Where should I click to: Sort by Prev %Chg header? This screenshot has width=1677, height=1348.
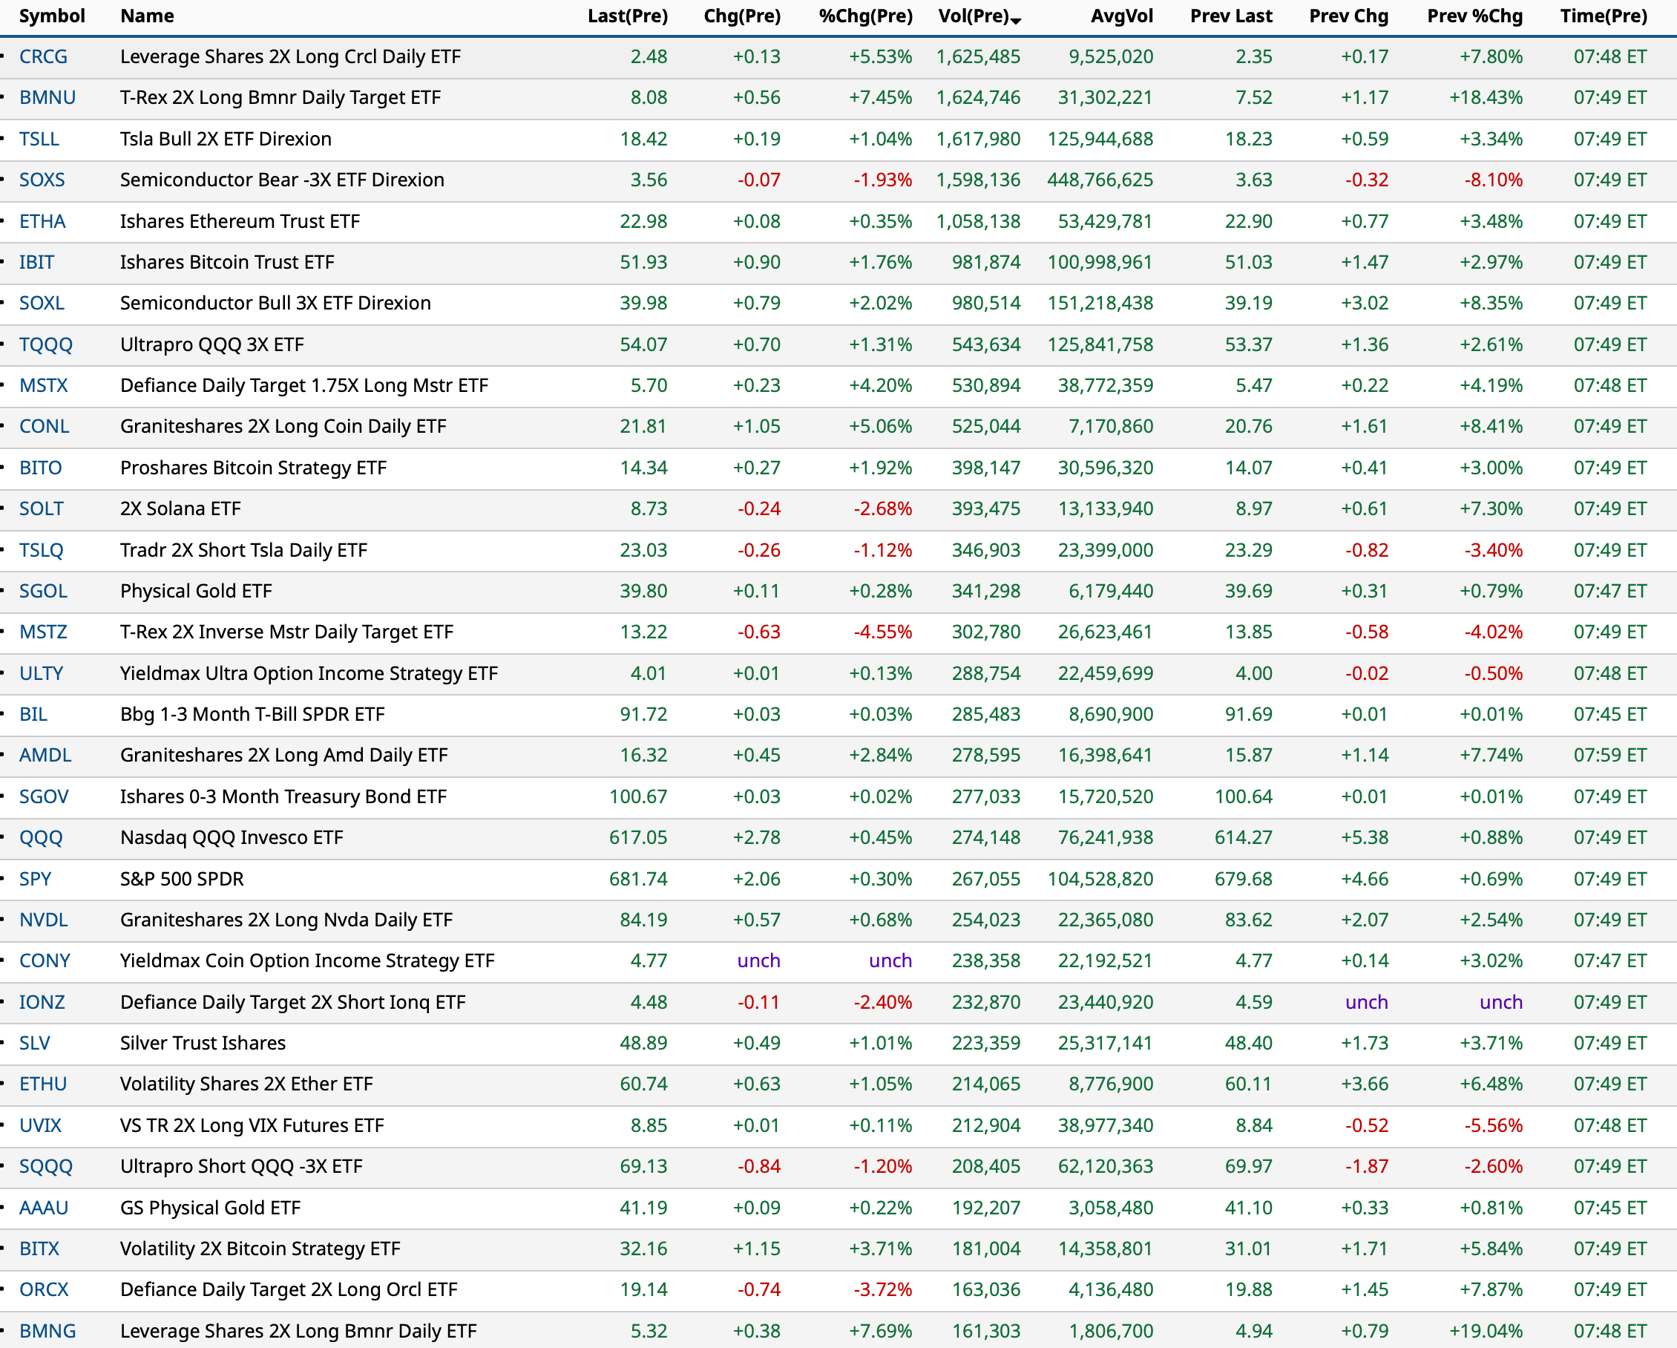pyautogui.click(x=1474, y=16)
